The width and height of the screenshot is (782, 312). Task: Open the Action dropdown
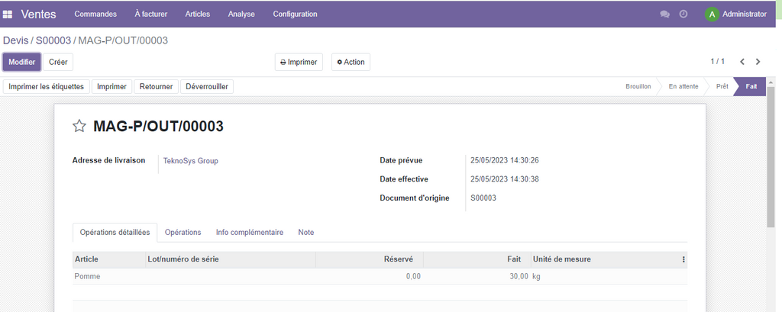coord(351,62)
